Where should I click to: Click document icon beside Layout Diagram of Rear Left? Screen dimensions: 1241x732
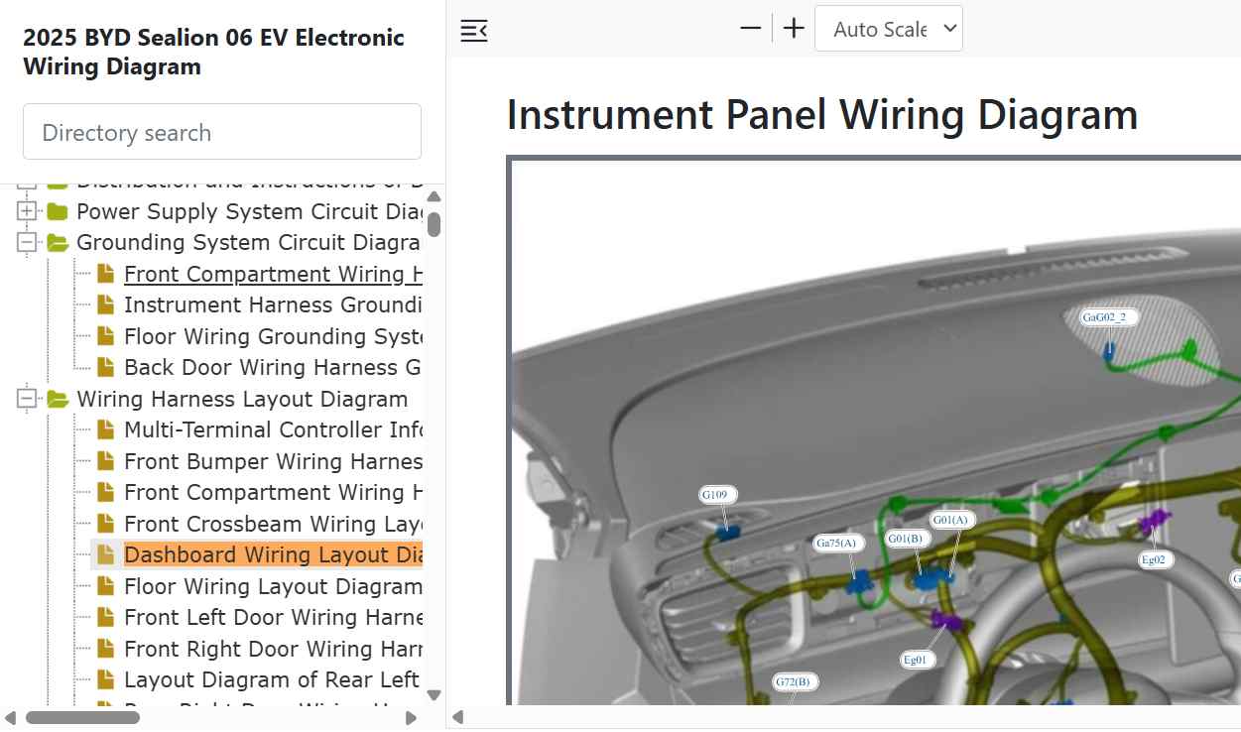point(105,679)
